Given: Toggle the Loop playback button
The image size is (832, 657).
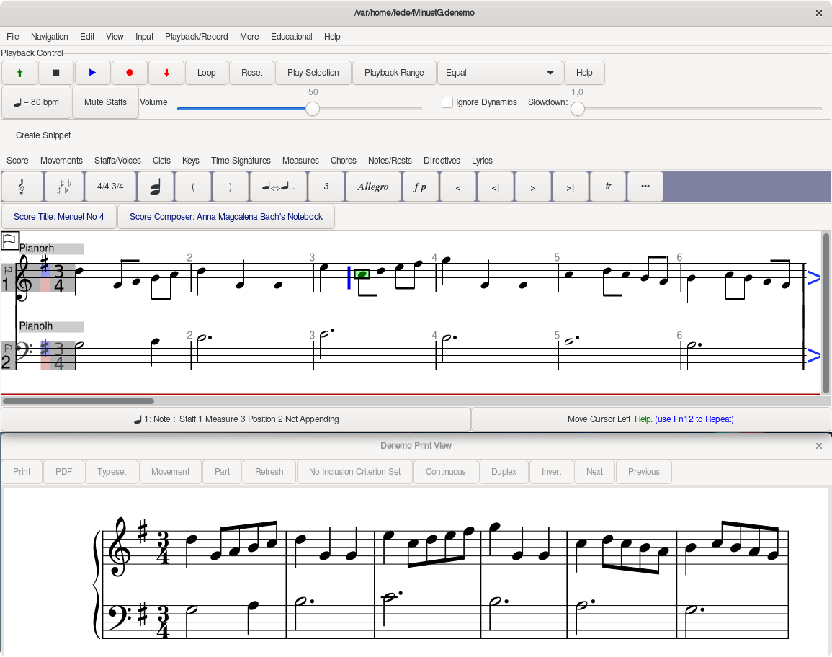Looking at the screenshot, I should pos(207,73).
